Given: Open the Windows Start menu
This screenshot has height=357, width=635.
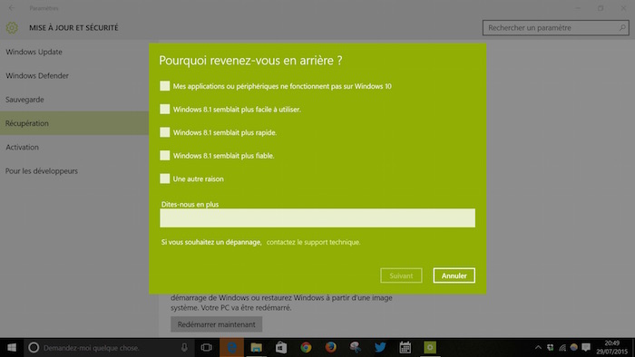Looking at the screenshot, I should click(12, 348).
